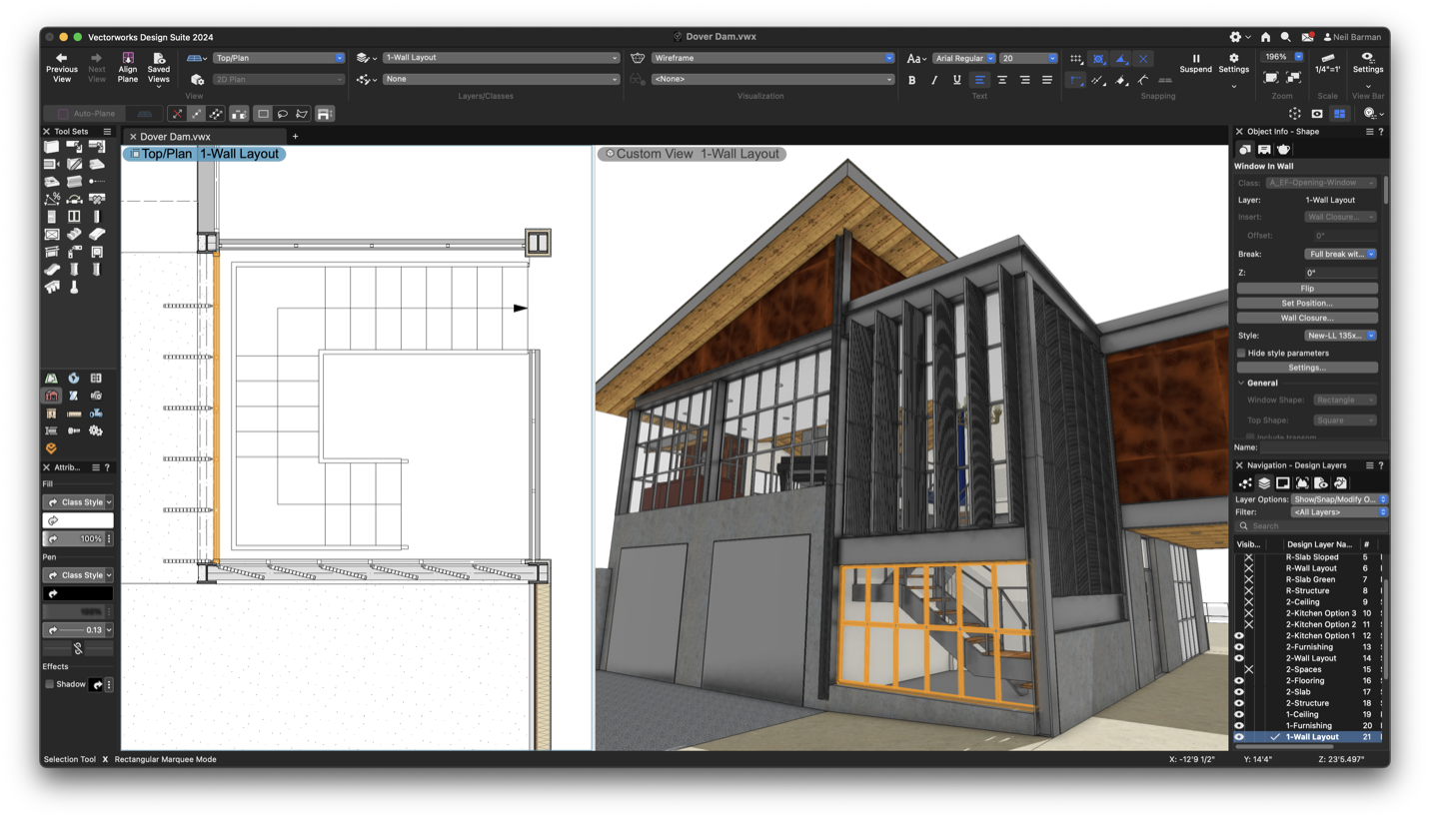Set text alignment to center
This screenshot has height=820, width=1430.
pos(1002,80)
